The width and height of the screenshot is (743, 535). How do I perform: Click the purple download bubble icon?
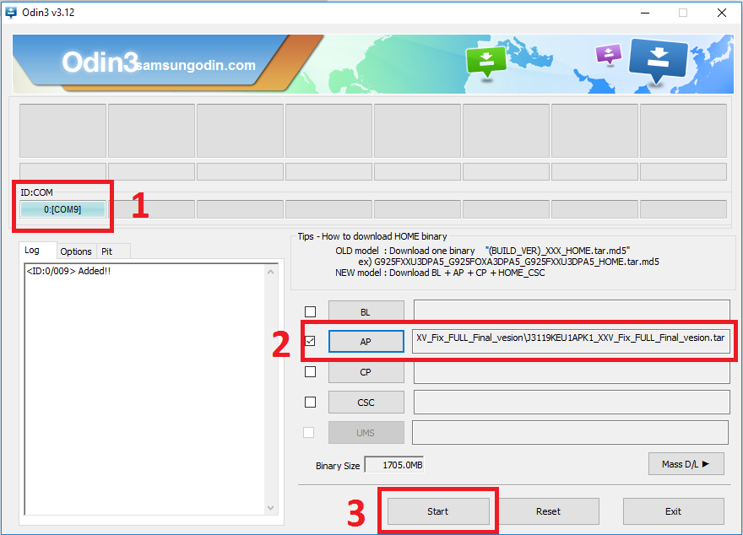pyautogui.click(x=608, y=54)
